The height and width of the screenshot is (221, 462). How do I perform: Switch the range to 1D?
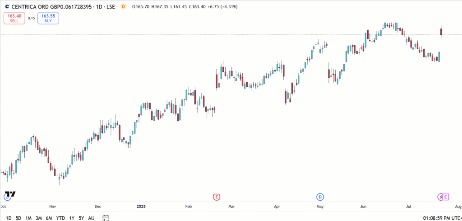(x=9, y=218)
